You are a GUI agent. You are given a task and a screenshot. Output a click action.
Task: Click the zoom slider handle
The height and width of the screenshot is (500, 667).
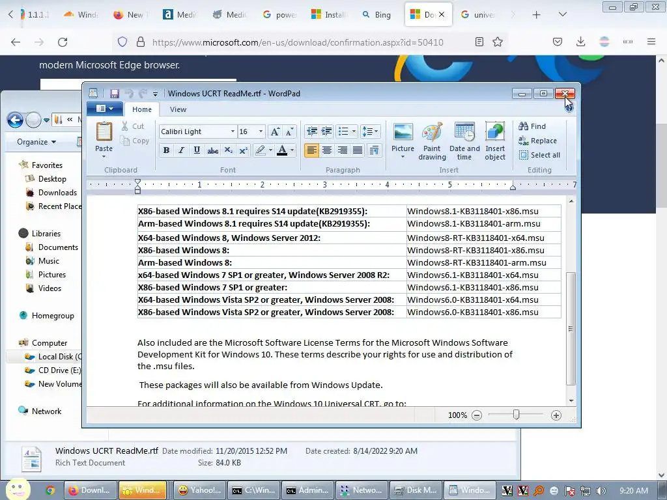[516, 415]
